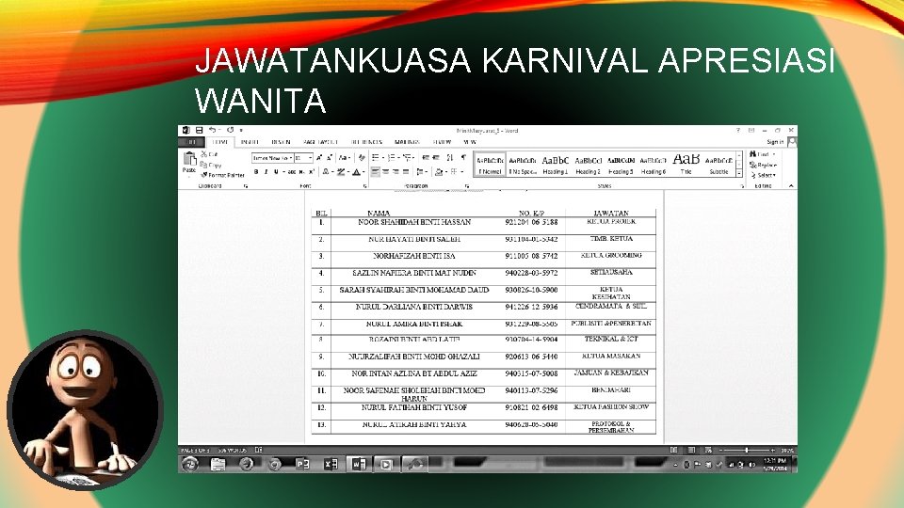The width and height of the screenshot is (904, 508).
Task: Justify the paragraph text
Action: [x=406, y=171]
